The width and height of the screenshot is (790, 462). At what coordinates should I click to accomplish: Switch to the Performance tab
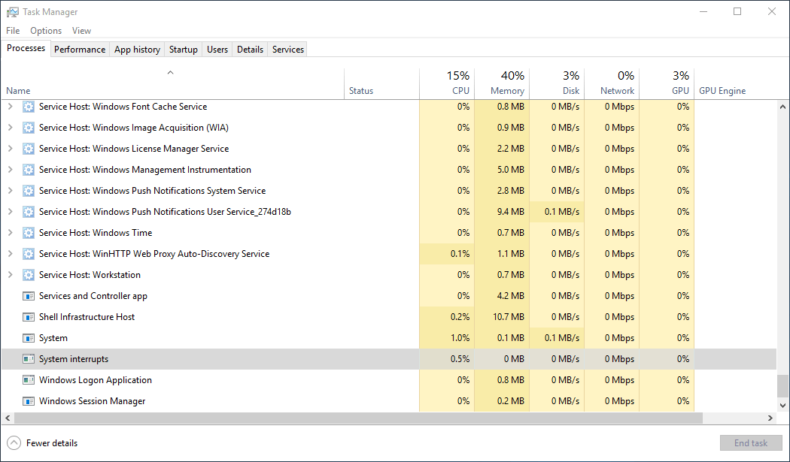pos(80,50)
